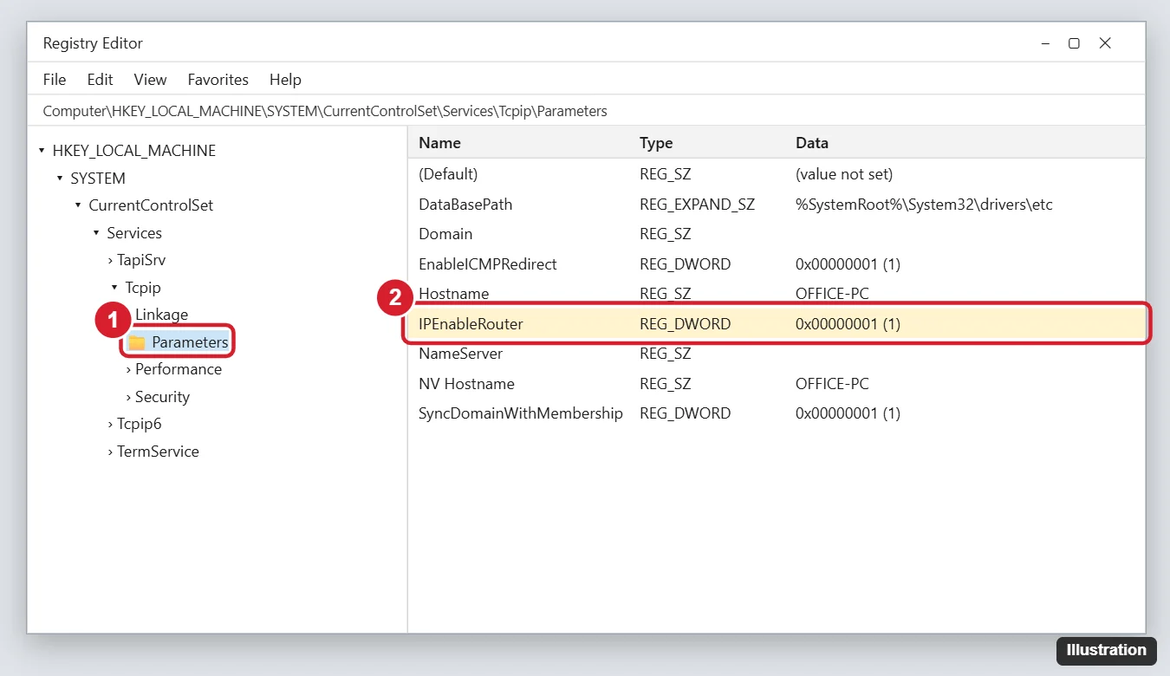Select the Services key label
This screenshot has height=676, width=1170.
click(x=134, y=233)
